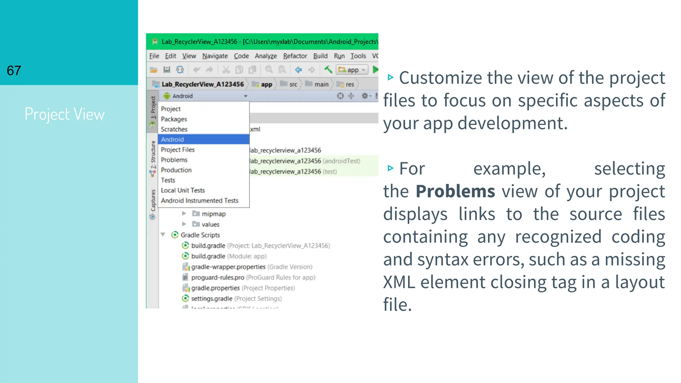Open the Build menu
Viewport: 681px width, 383px height.
pyautogui.click(x=320, y=56)
